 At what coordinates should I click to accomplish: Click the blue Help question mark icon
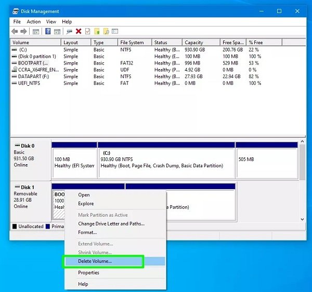(x=48, y=31)
